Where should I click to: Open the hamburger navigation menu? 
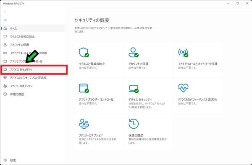5,20
